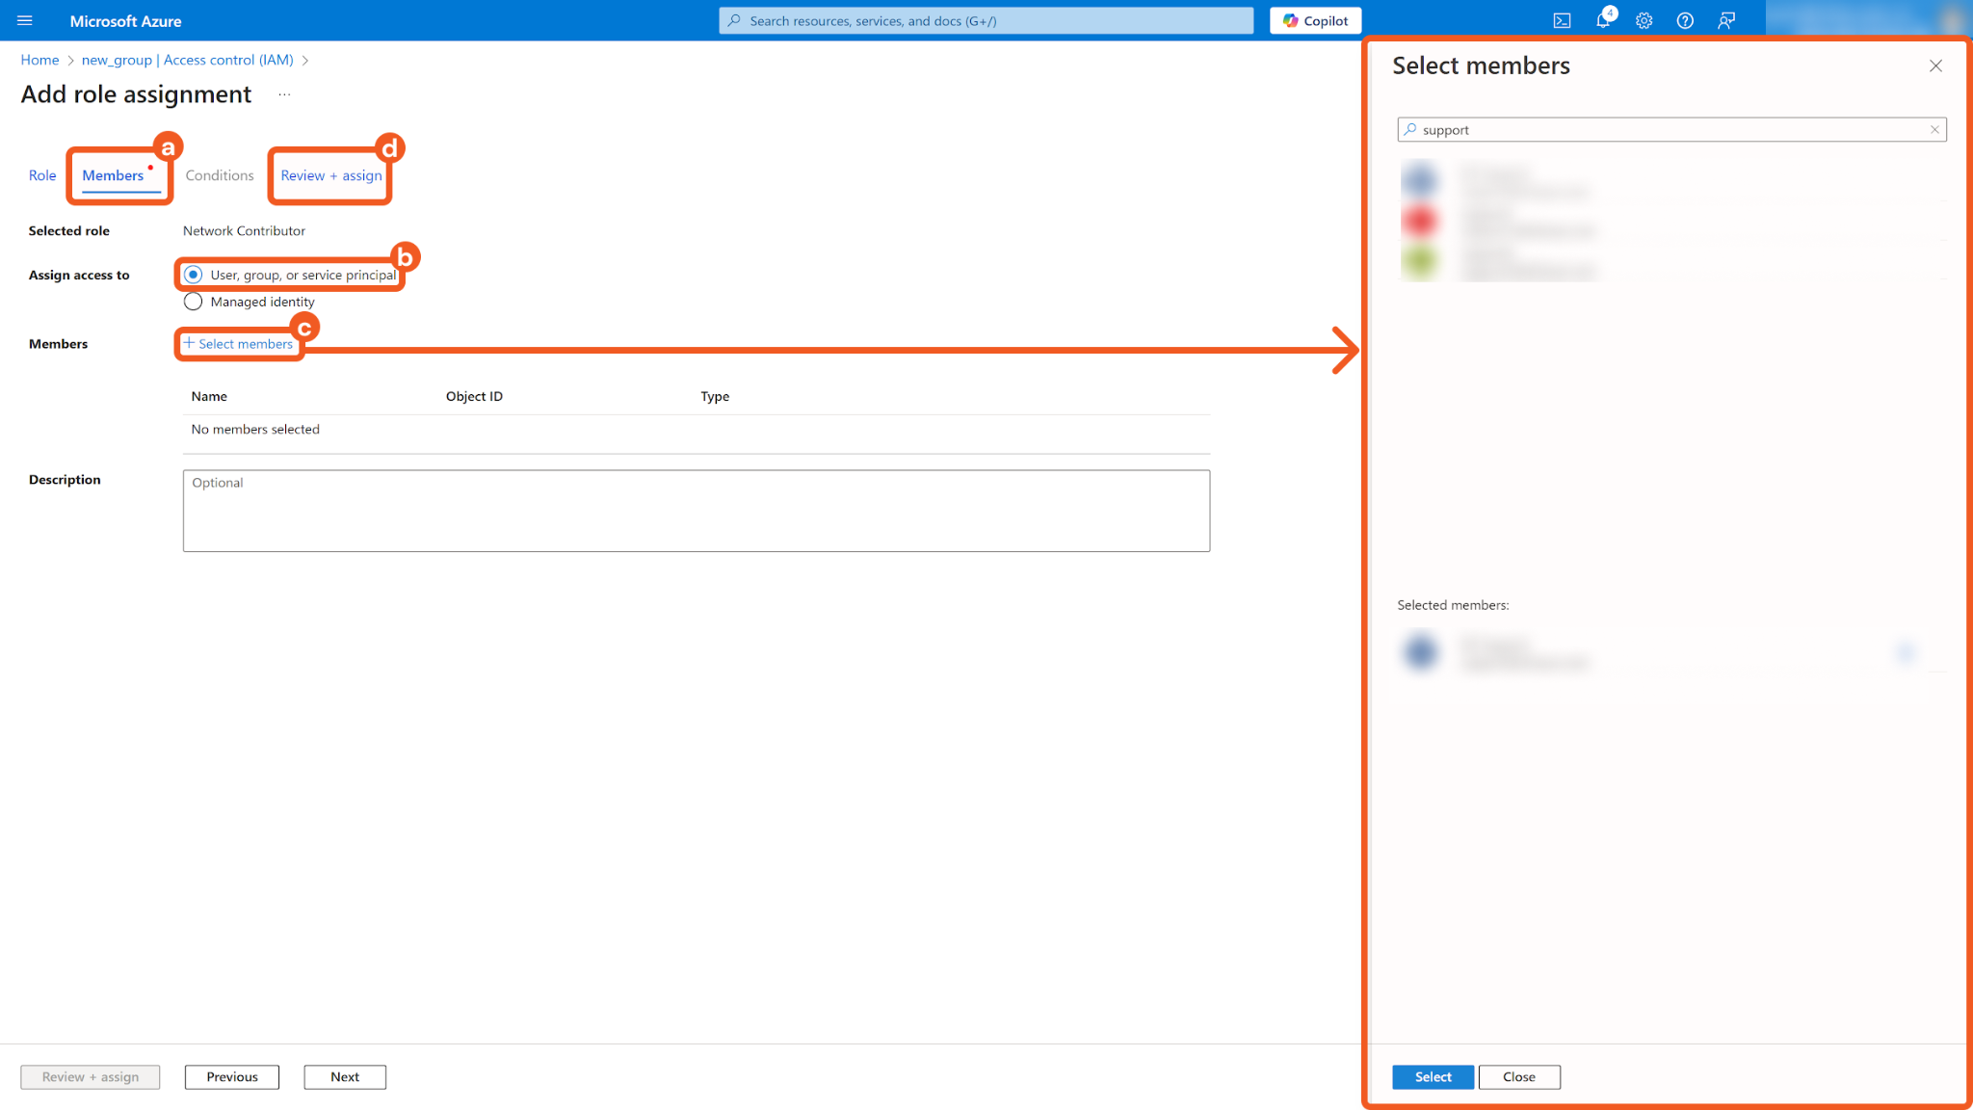Close the Select members panel
This screenshot has height=1110, width=1973.
click(x=1935, y=66)
